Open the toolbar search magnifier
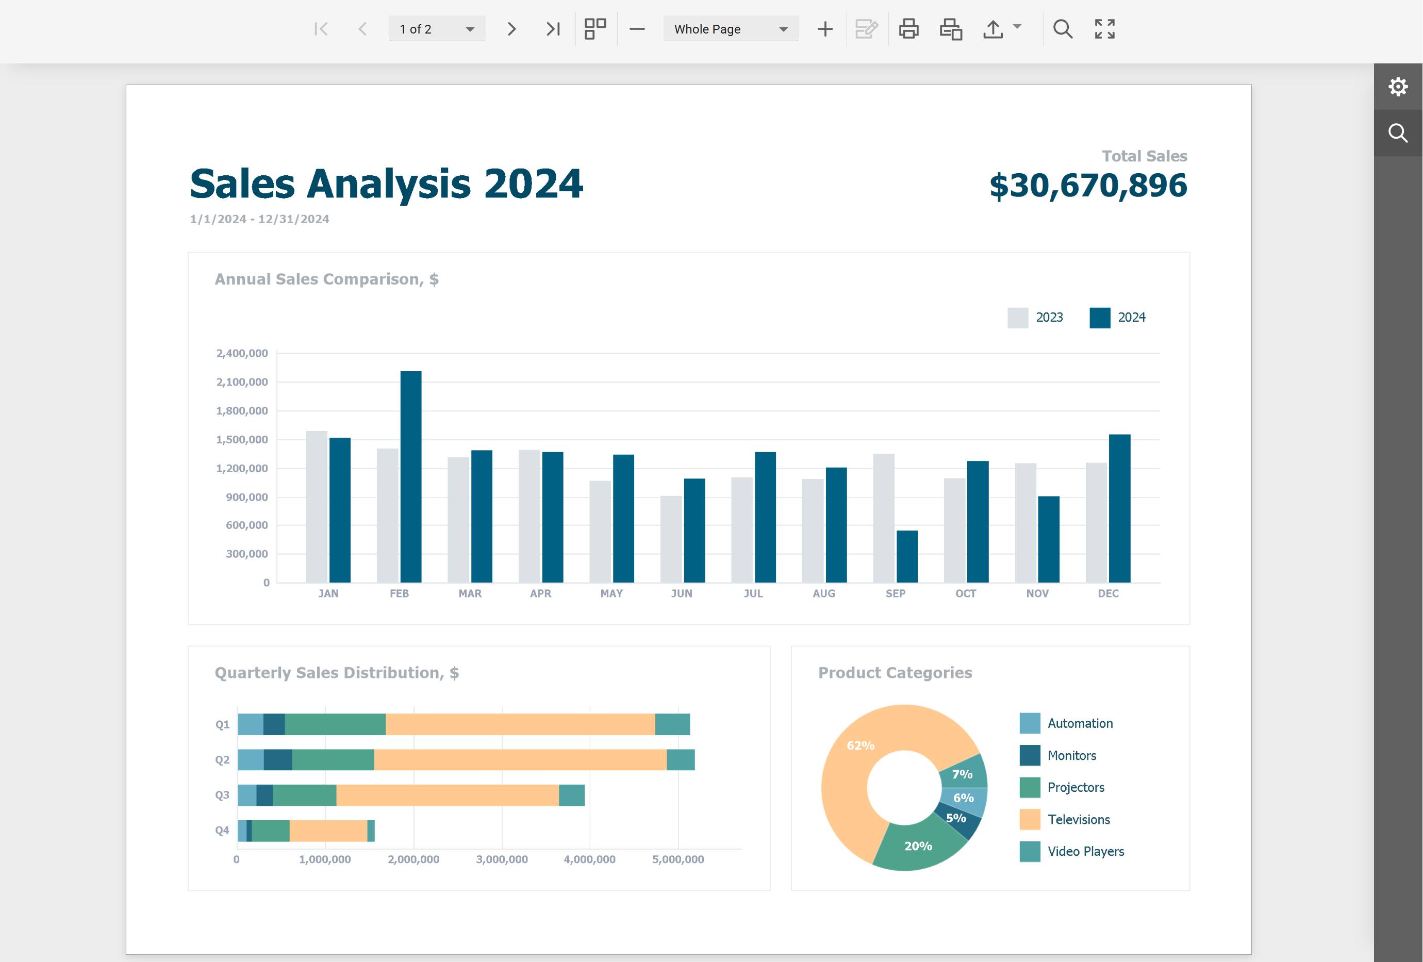 (1062, 29)
